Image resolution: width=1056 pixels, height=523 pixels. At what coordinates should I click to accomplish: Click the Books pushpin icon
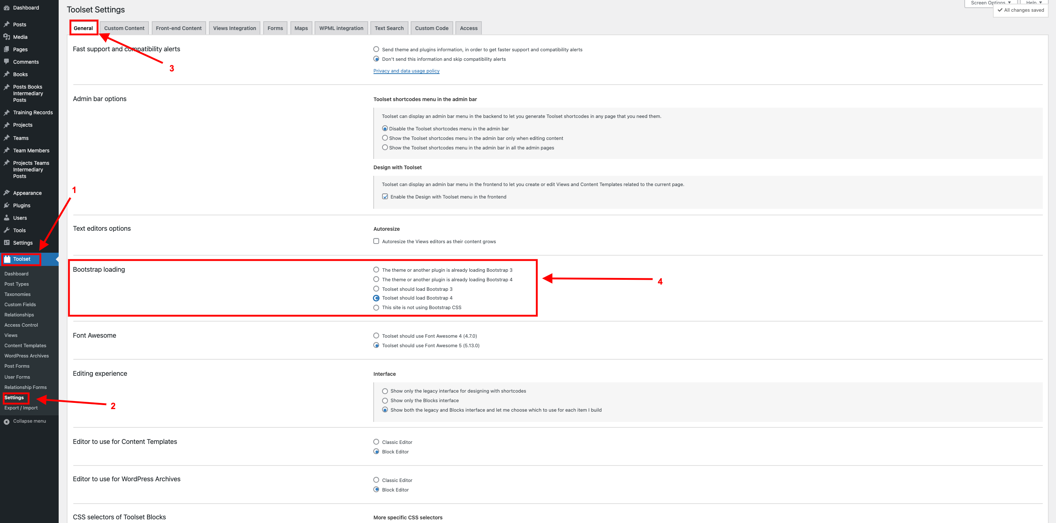(x=7, y=74)
